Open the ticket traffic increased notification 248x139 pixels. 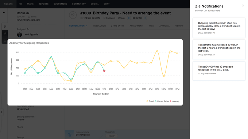219,50
